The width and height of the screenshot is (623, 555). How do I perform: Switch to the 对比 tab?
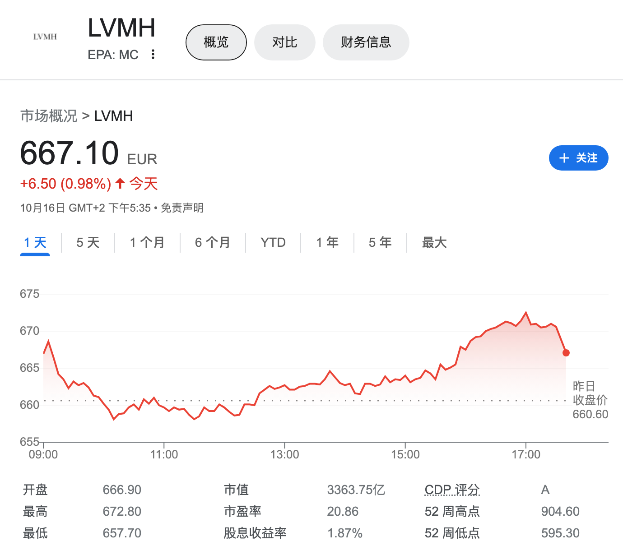coord(285,42)
